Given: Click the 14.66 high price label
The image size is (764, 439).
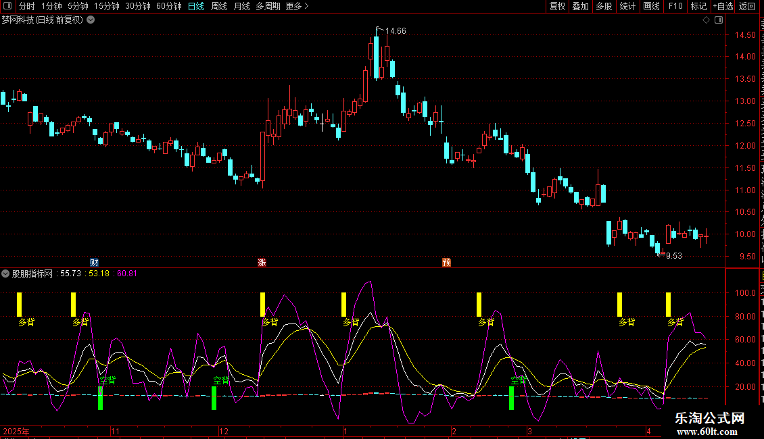Looking at the screenshot, I should (396, 31).
